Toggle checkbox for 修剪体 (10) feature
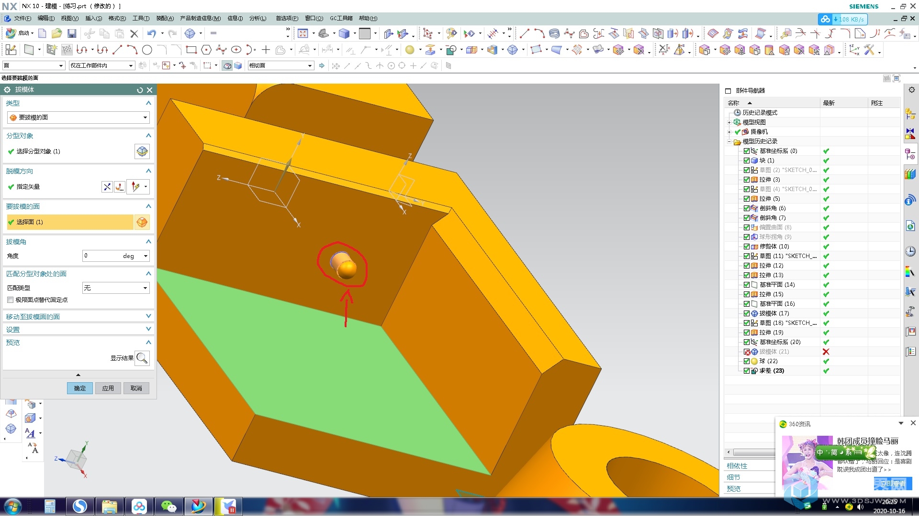The width and height of the screenshot is (919, 516). tap(747, 247)
